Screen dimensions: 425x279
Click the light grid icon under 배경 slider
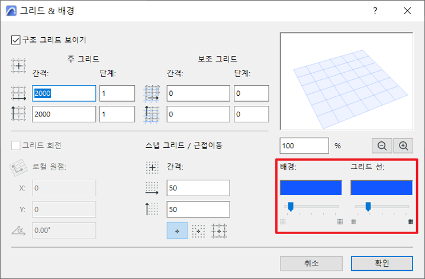[283, 222]
